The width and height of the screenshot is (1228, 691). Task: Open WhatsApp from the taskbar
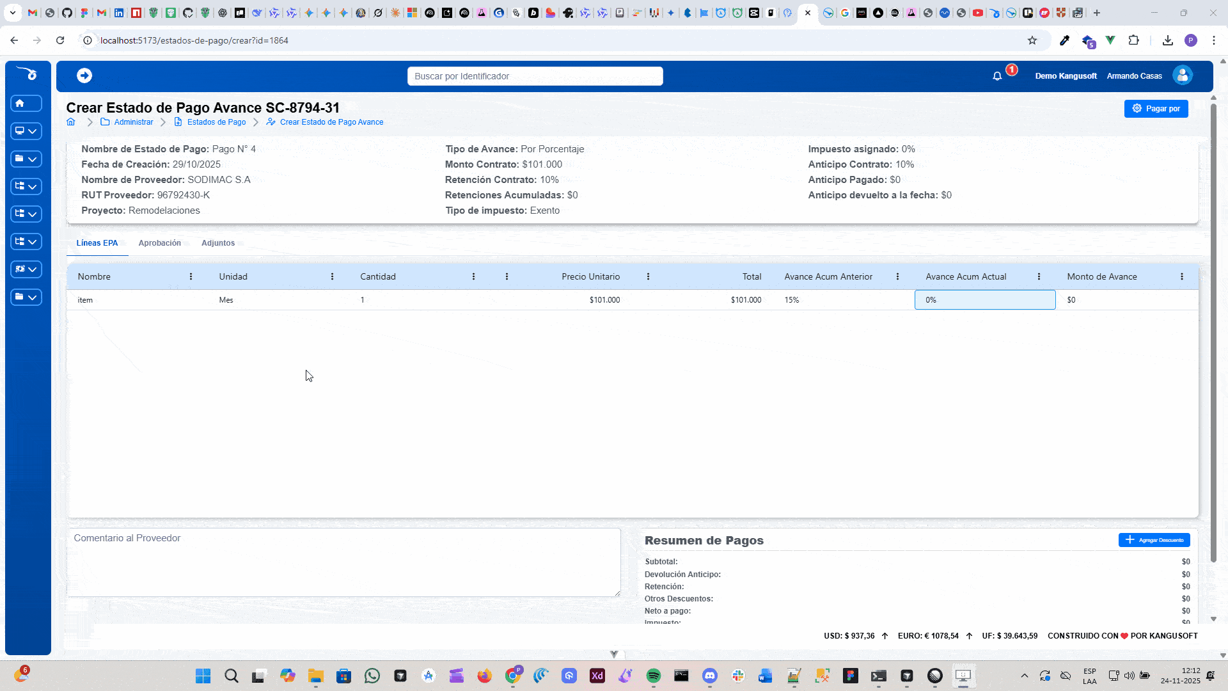coord(372,676)
